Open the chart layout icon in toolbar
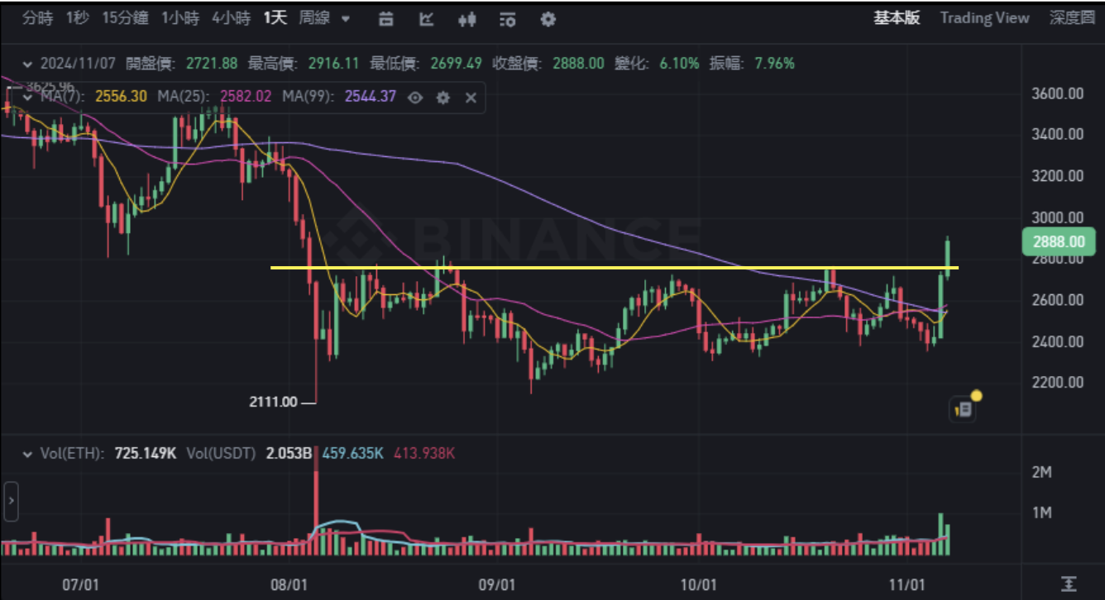The width and height of the screenshot is (1105, 600). coord(386,19)
